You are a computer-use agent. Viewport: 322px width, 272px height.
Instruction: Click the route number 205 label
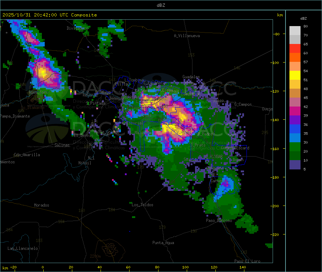pyautogui.click(x=265, y=133)
